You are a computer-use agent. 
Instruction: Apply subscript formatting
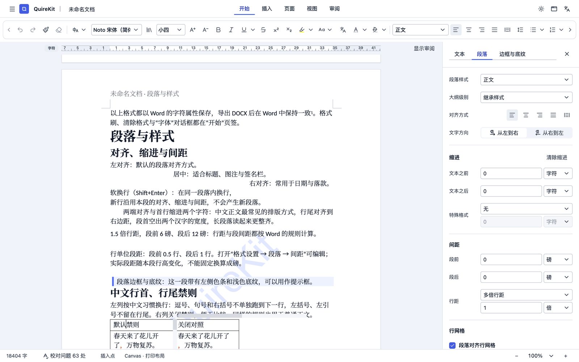(289, 30)
